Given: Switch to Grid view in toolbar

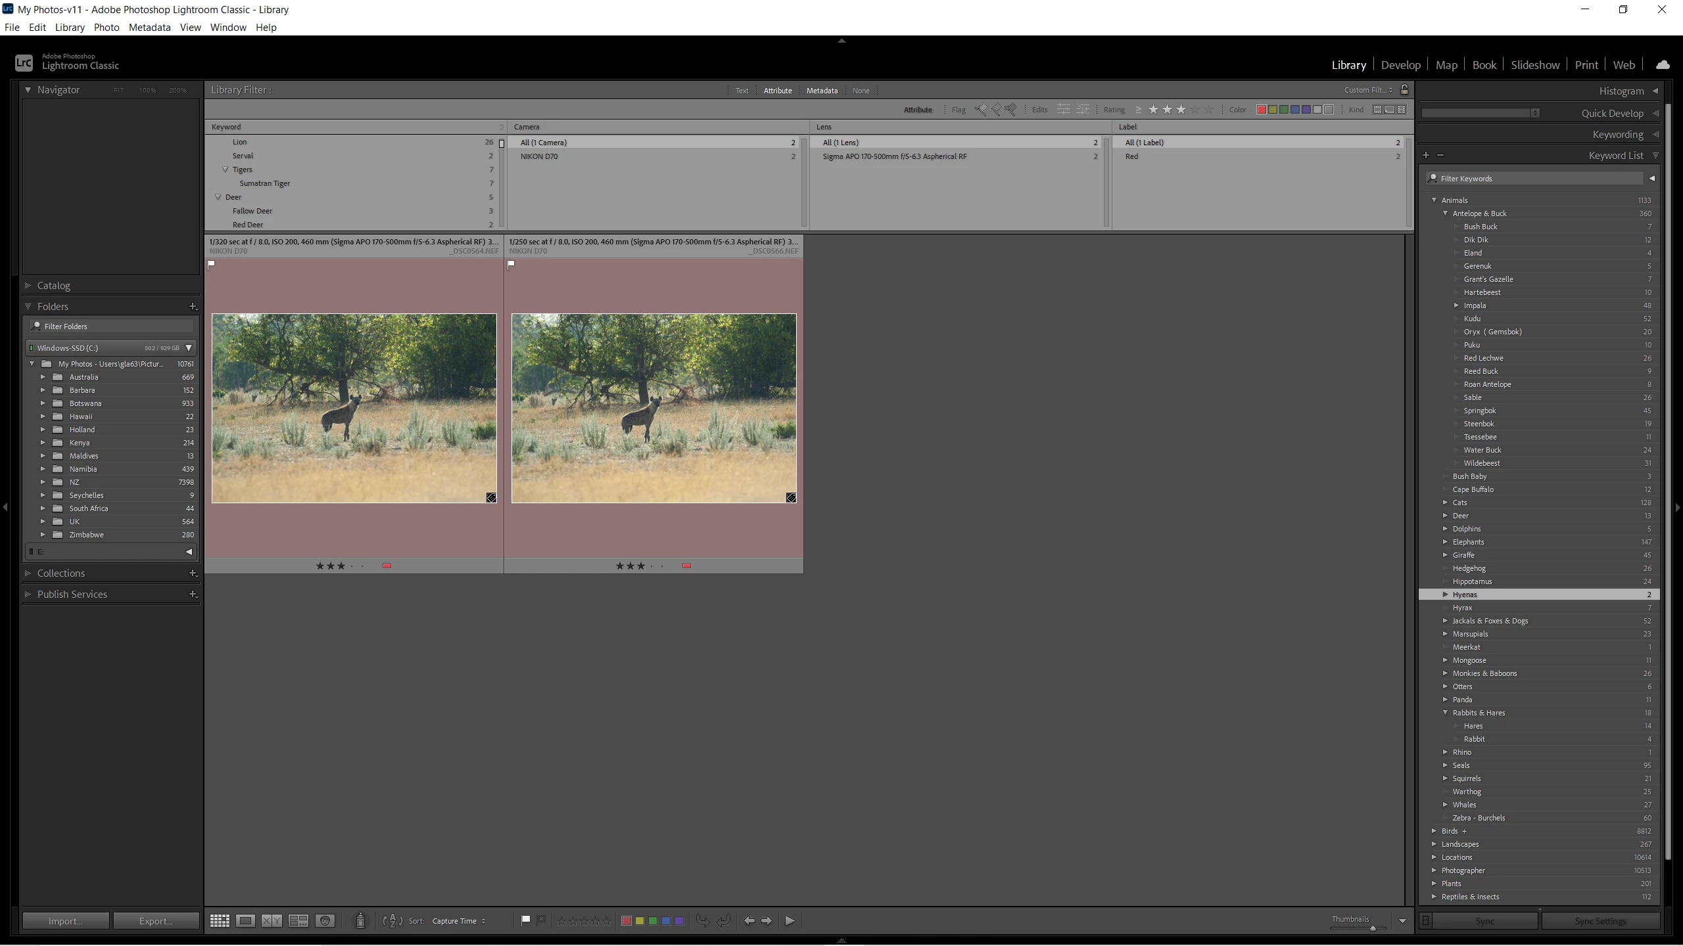Looking at the screenshot, I should (x=220, y=920).
